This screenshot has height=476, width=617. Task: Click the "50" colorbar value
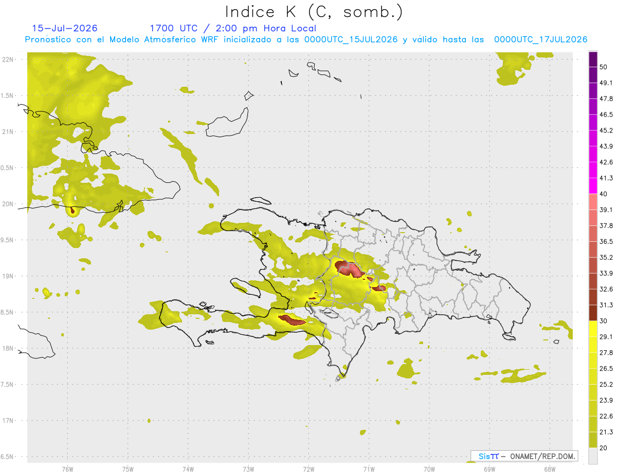(604, 67)
